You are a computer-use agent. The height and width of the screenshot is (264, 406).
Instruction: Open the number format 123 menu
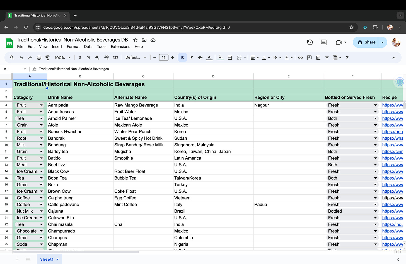coord(115,57)
